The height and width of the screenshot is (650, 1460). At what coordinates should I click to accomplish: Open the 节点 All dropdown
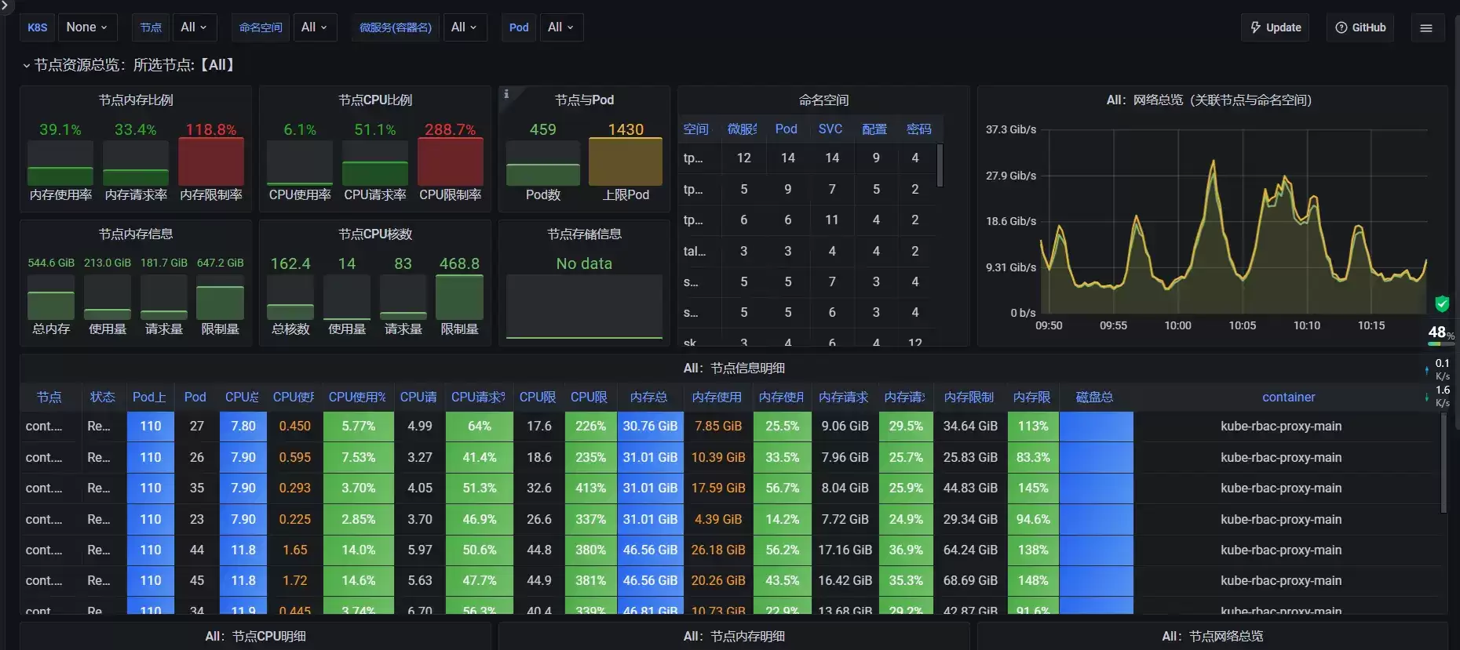click(194, 27)
